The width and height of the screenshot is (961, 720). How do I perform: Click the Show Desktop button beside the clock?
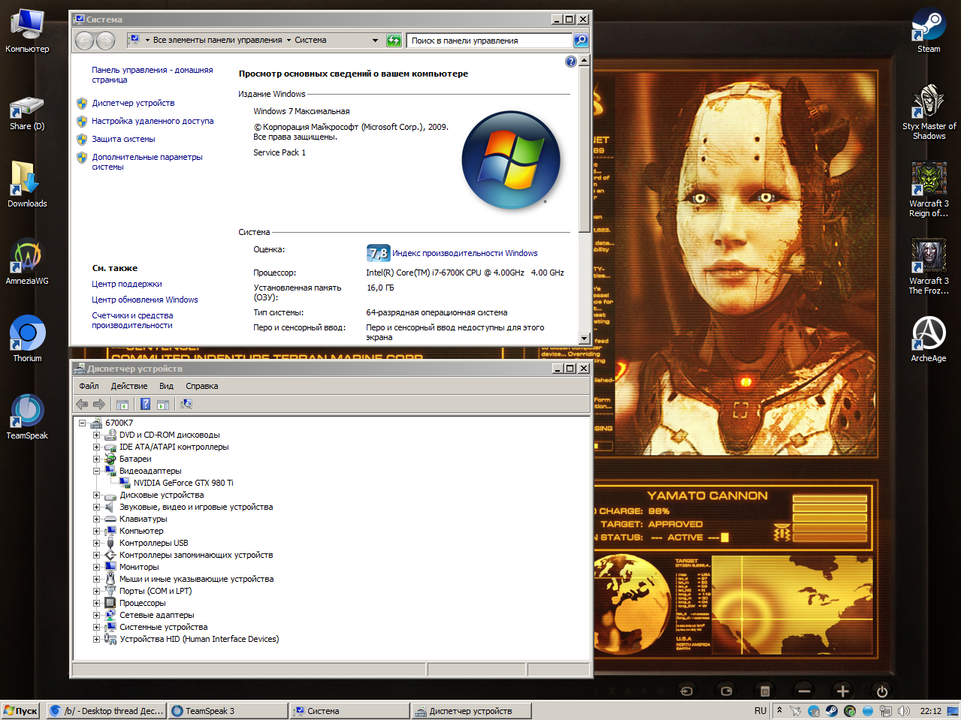953,711
